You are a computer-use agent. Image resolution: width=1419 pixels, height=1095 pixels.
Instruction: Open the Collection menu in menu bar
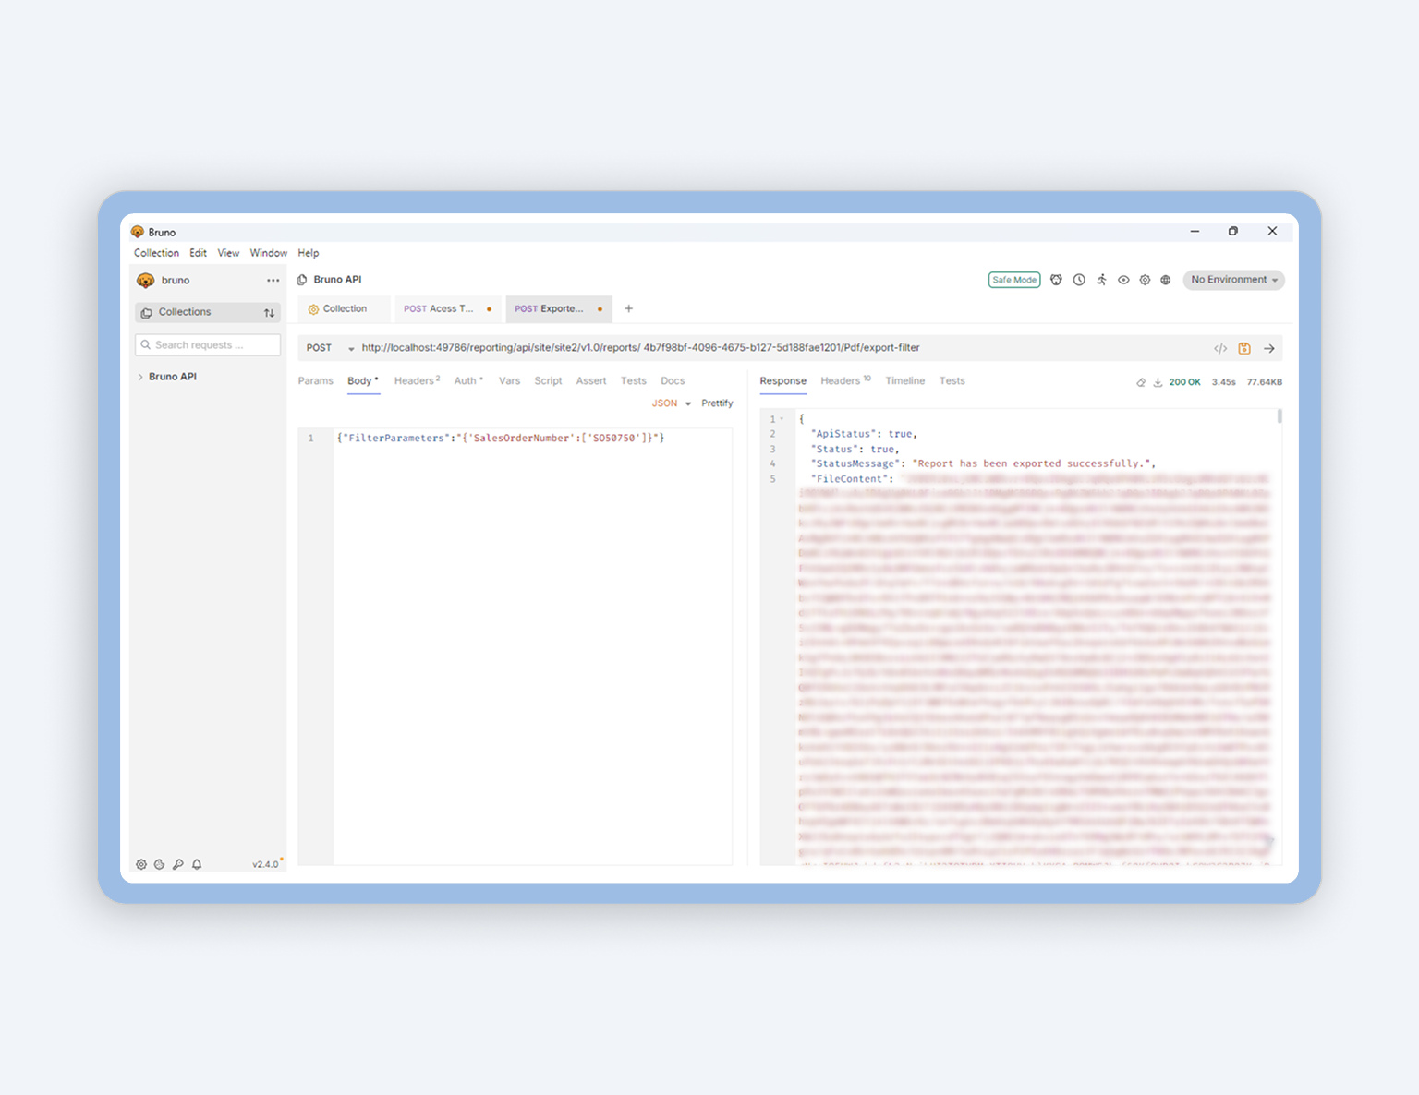click(x=156, y=253)
